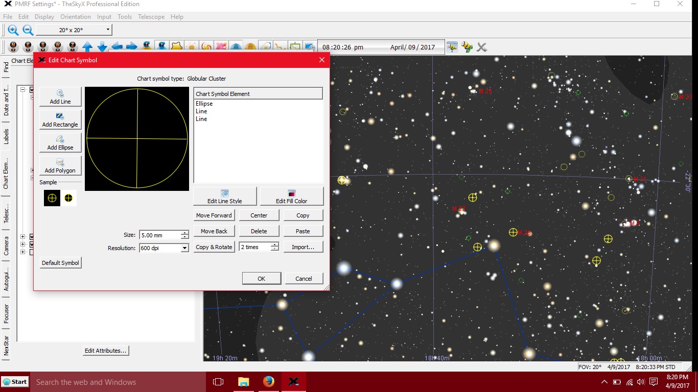Click the telescope icon right of the date
This screenshot has height=392, width=698.
pyautogui.click(x=452, y=47)
